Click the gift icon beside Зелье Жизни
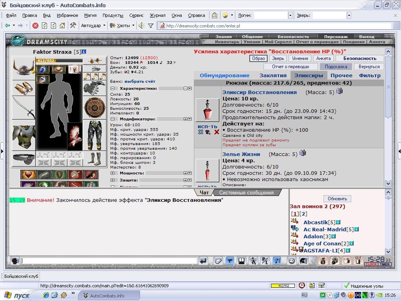 click(x=303, y=153)
